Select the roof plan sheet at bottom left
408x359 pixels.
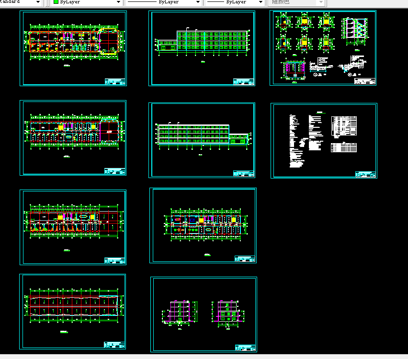tap(73, 312)
